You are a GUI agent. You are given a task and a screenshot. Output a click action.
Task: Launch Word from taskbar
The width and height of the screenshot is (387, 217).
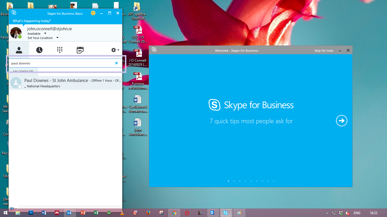[x=44, y=213]
